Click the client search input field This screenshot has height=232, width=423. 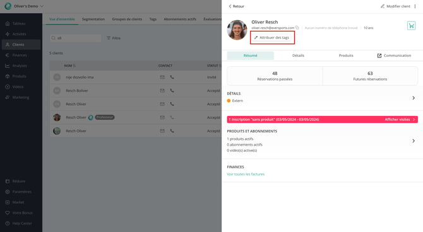[x=76, y=38]
